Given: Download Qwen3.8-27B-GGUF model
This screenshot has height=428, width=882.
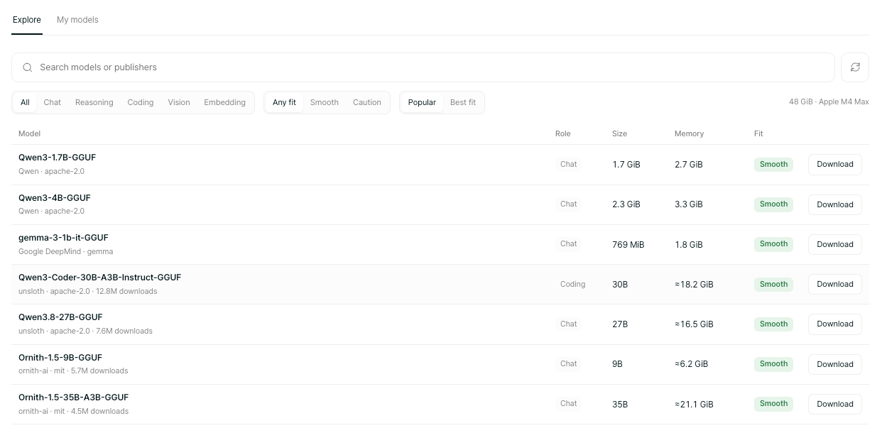Looking at the screenshot, I should click(x=835, y=324).
